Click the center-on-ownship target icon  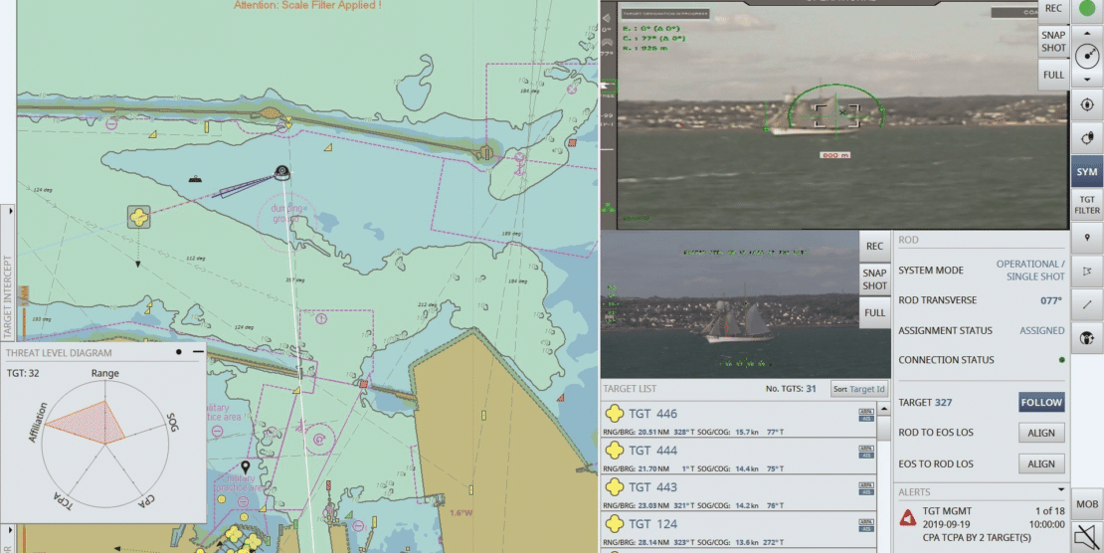1087,103
